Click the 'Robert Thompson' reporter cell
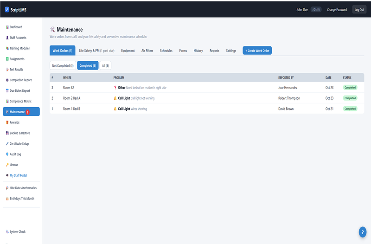Image resolution: width=371 pixels, height=244 pixels. [289, 98]
